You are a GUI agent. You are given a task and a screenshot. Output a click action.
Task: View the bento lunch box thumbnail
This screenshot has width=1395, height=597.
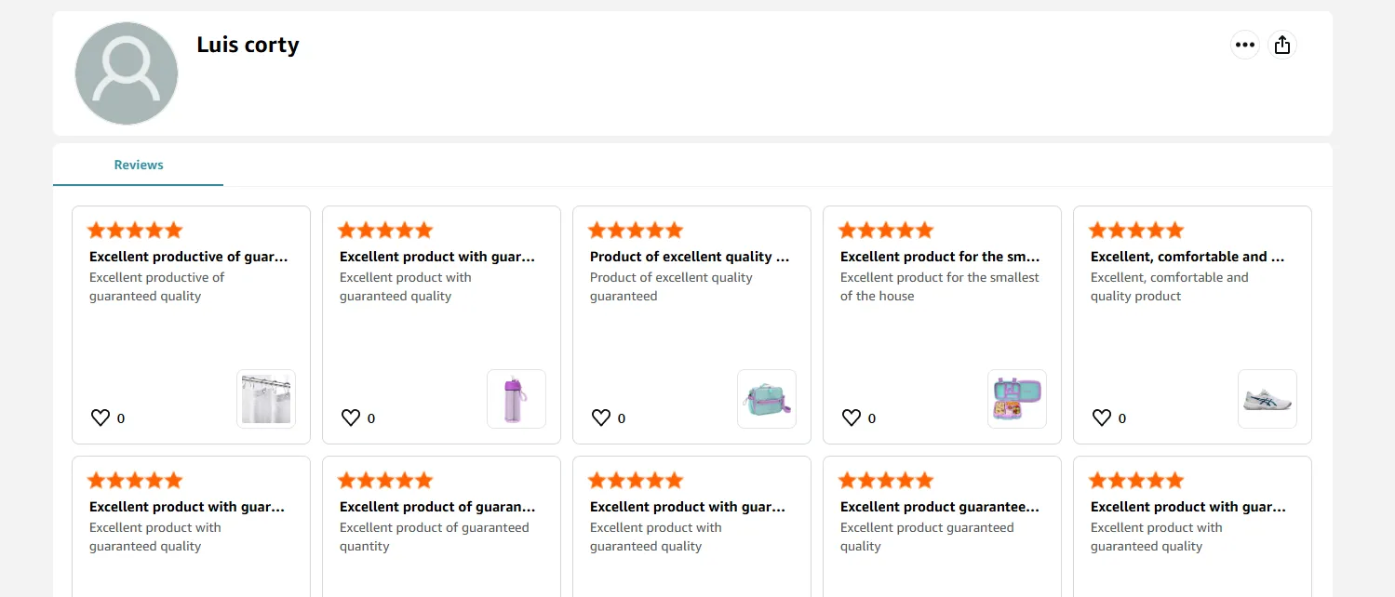point(1017,399)
